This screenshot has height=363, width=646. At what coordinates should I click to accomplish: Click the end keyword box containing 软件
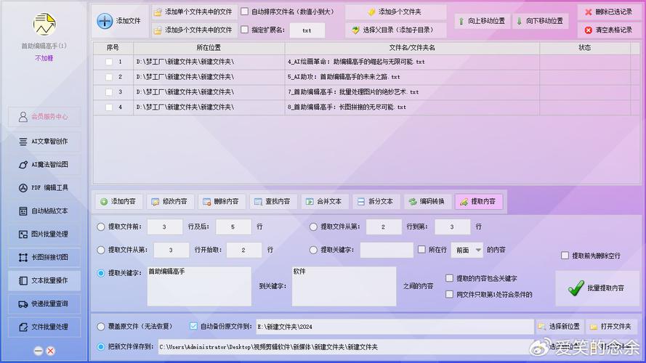tap(344, 287)
